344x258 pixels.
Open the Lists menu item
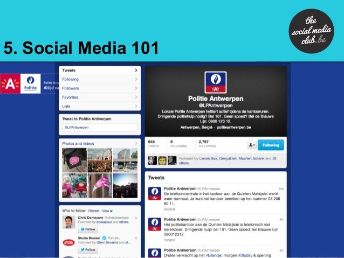(x=100, y=106)
